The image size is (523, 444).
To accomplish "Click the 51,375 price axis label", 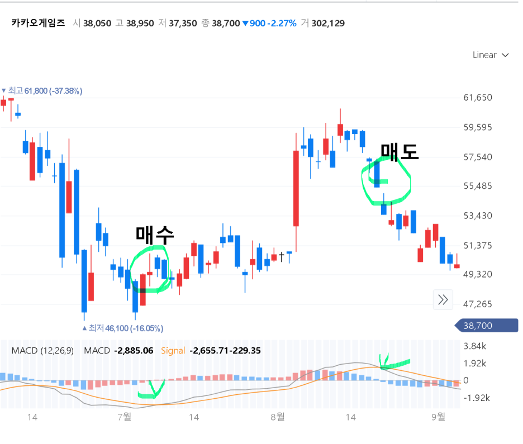I will click(x=478, y=246).
